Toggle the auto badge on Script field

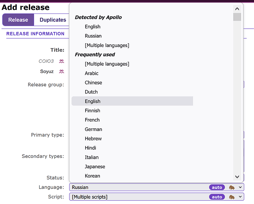tap(217, 197)
